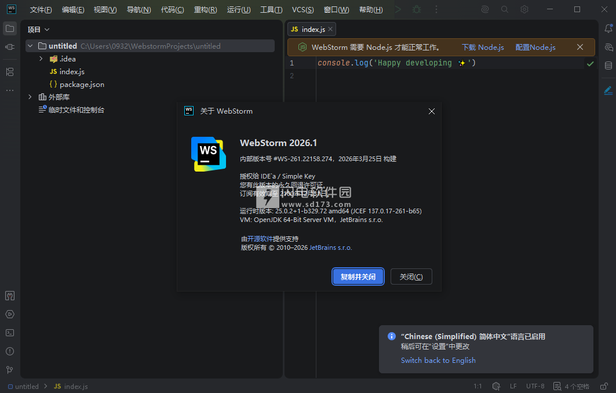Open the Commit tool window icon

[x=9, y=47]
